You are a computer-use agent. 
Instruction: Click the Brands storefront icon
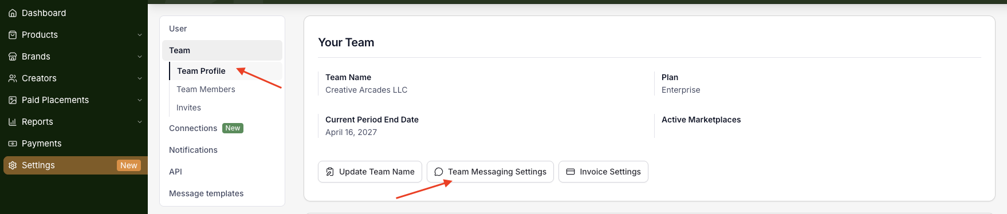tap(13, 57)
